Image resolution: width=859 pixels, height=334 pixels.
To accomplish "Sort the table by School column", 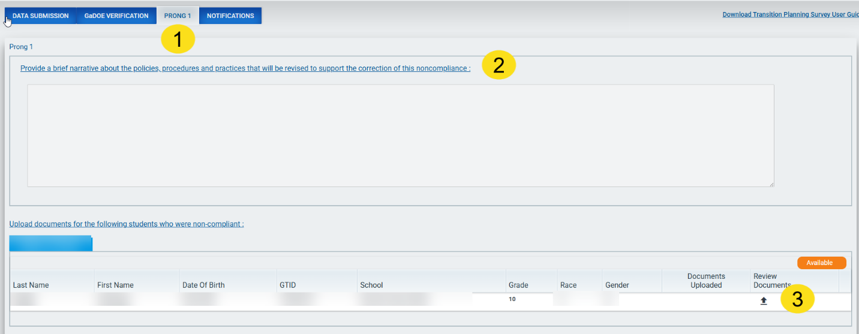I will [x=371, y=285].
